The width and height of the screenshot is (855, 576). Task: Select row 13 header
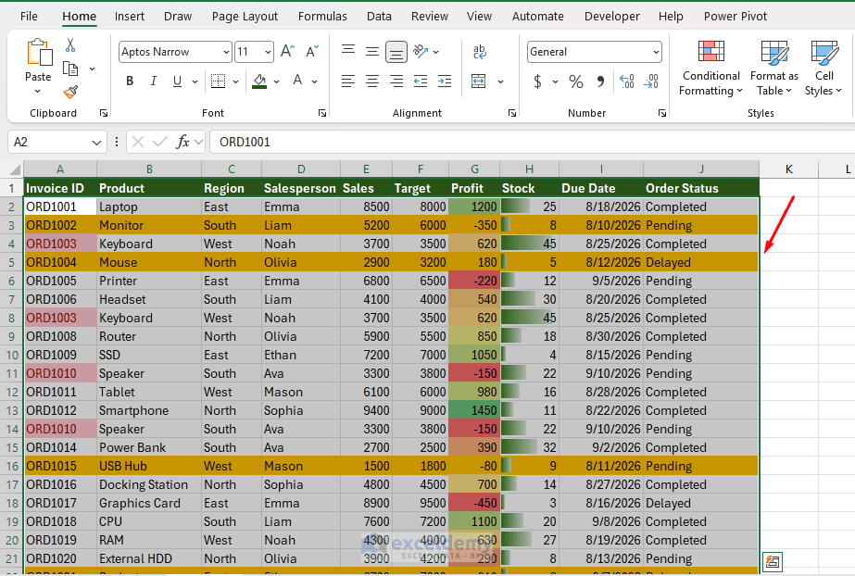point(11,410)
